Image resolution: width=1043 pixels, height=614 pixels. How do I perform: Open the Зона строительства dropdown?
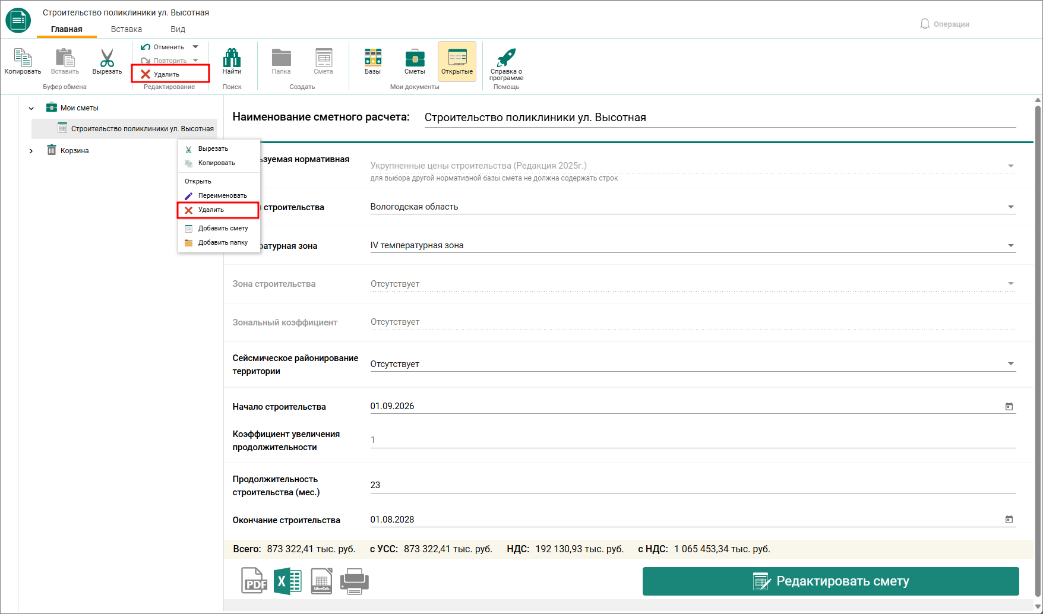[x=1010, y=284]
